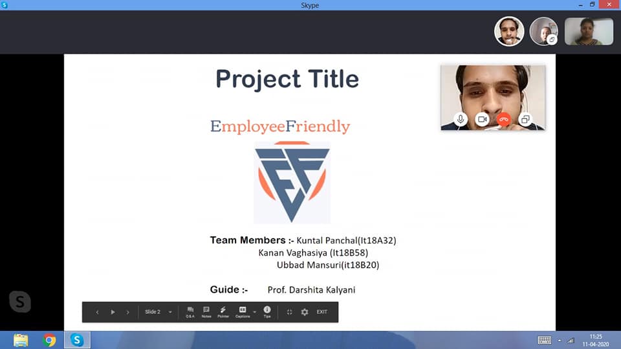Click the 'Guide :-' label

point(229,289)
